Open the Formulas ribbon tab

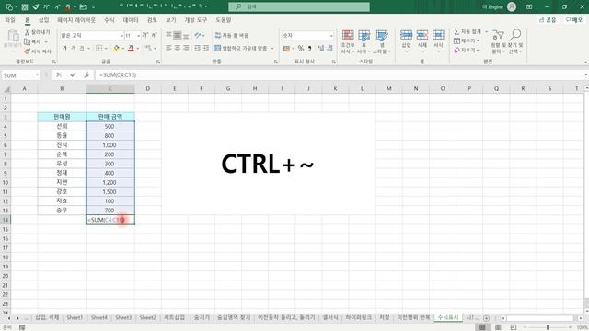click(x=110, y=20)
